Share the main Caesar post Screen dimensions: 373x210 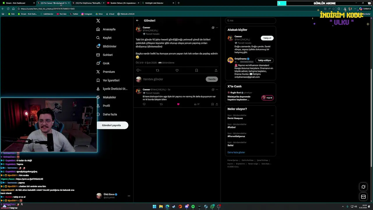216,70
